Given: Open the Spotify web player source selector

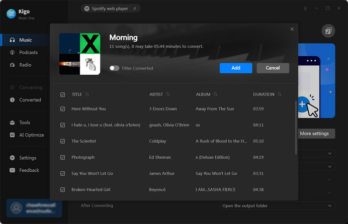Looking at the screenshot, I should [110, 8].
